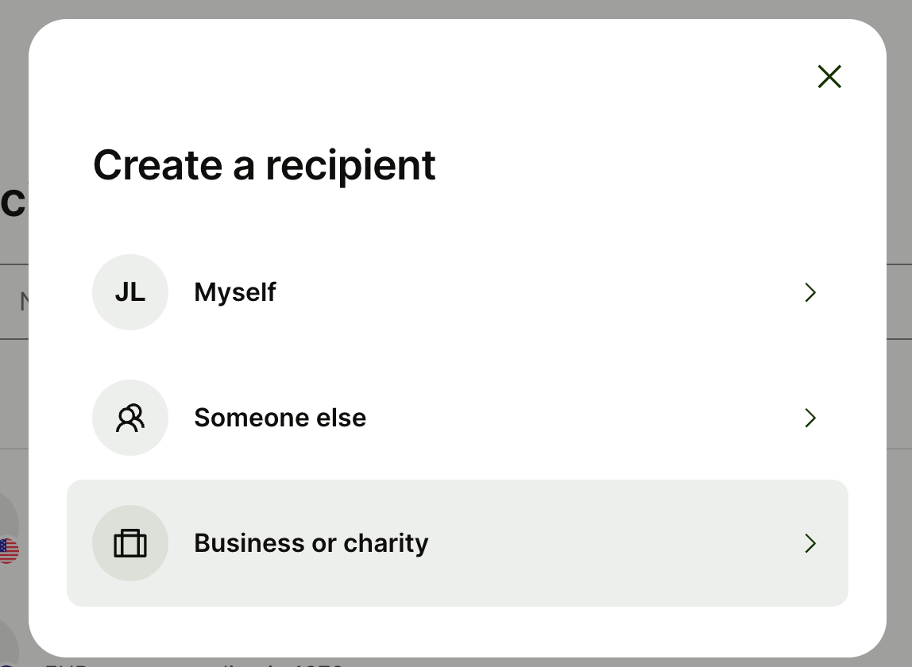Viewport: 912px width, 667px height.
Task: Click the JL initials avatar
Action: 130,292
